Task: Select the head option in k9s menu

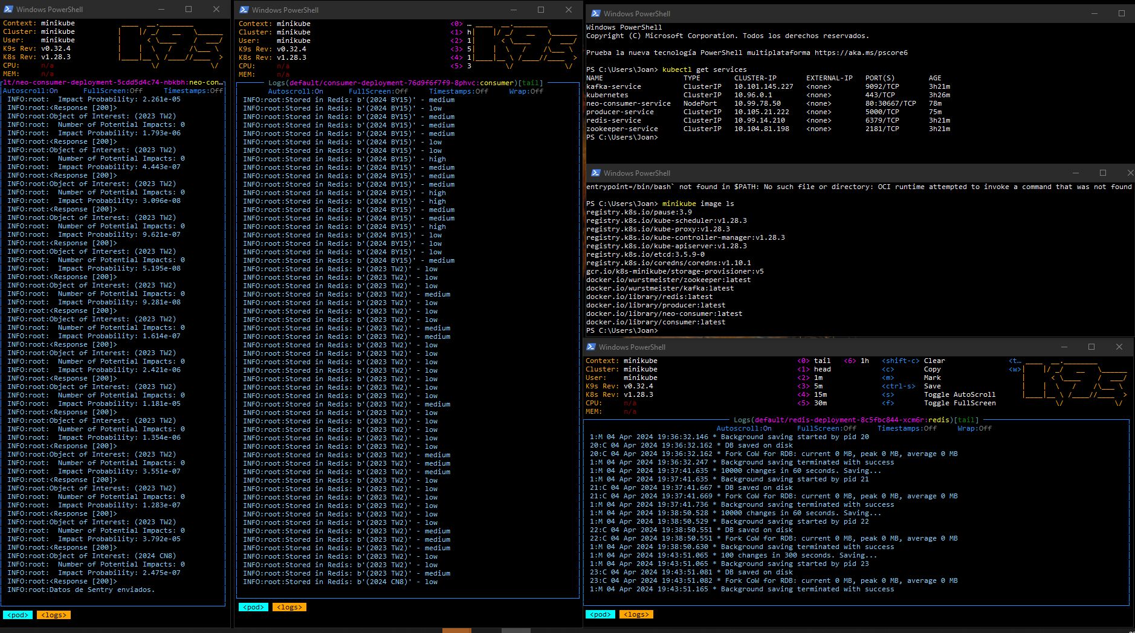Action: 824,369
